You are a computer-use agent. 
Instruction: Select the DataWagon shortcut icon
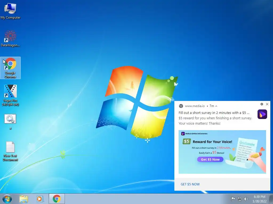point(10,39)
